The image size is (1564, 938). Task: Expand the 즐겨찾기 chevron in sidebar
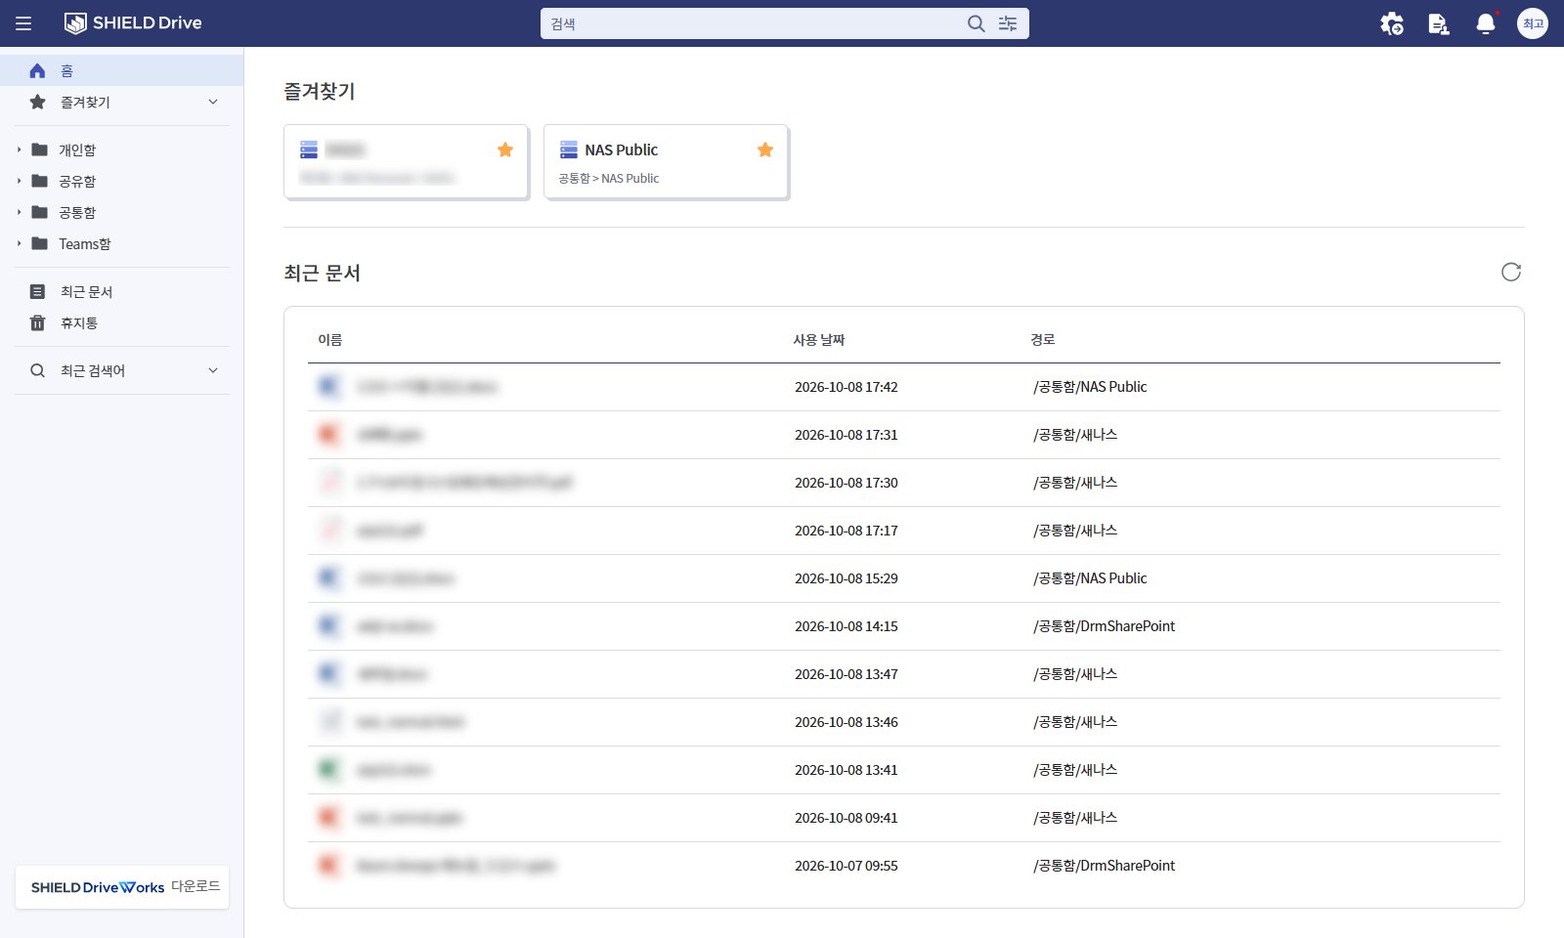tap(213, 102)
